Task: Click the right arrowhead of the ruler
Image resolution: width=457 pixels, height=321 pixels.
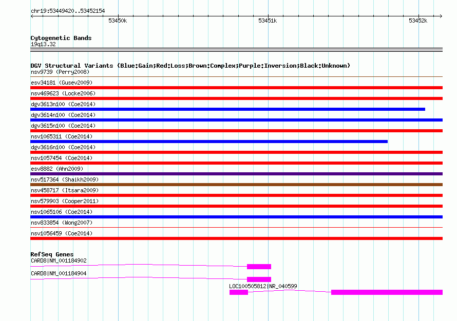Action: pyautogui.click(x=441, y=16)
